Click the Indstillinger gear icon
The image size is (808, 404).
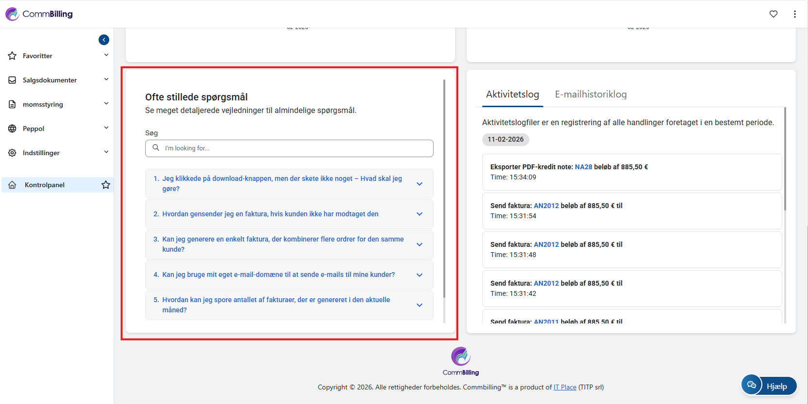click(13, 153)
